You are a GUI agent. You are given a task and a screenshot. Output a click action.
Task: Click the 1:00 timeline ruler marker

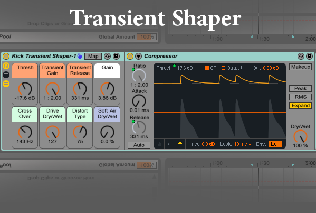coord(217,39)
